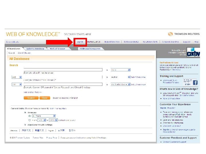Open Marked List link
This screenshot has height=154, width=206.
point(94,42)
